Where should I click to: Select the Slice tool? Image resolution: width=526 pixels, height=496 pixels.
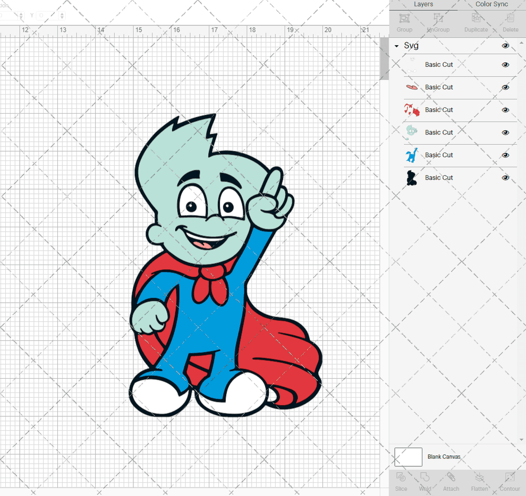(401, 482)
